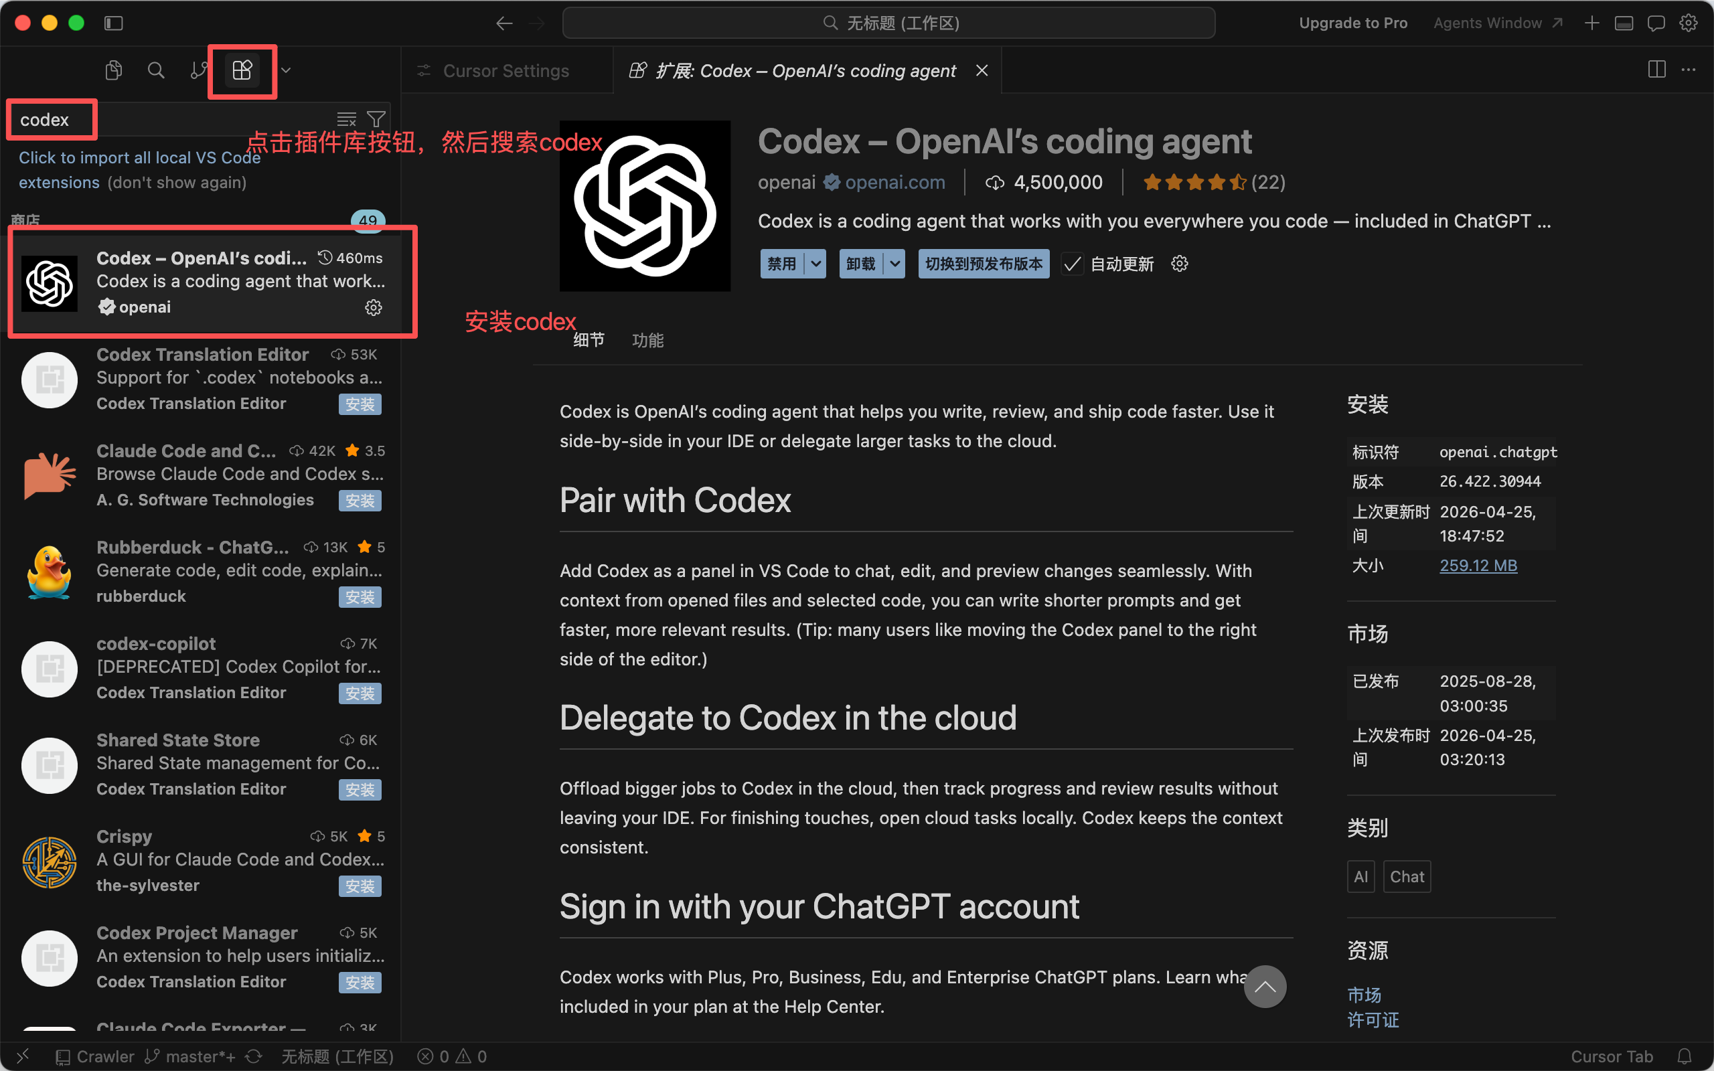The image size is (1714, 1071).
Task: Toggle the primary sidebar icon
Action: (x=113, y=23)
